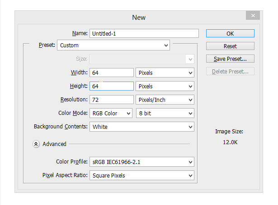This screenshot has height=205, width=278.
Task: Click the Height value field
Action: (x=112, y=86)
